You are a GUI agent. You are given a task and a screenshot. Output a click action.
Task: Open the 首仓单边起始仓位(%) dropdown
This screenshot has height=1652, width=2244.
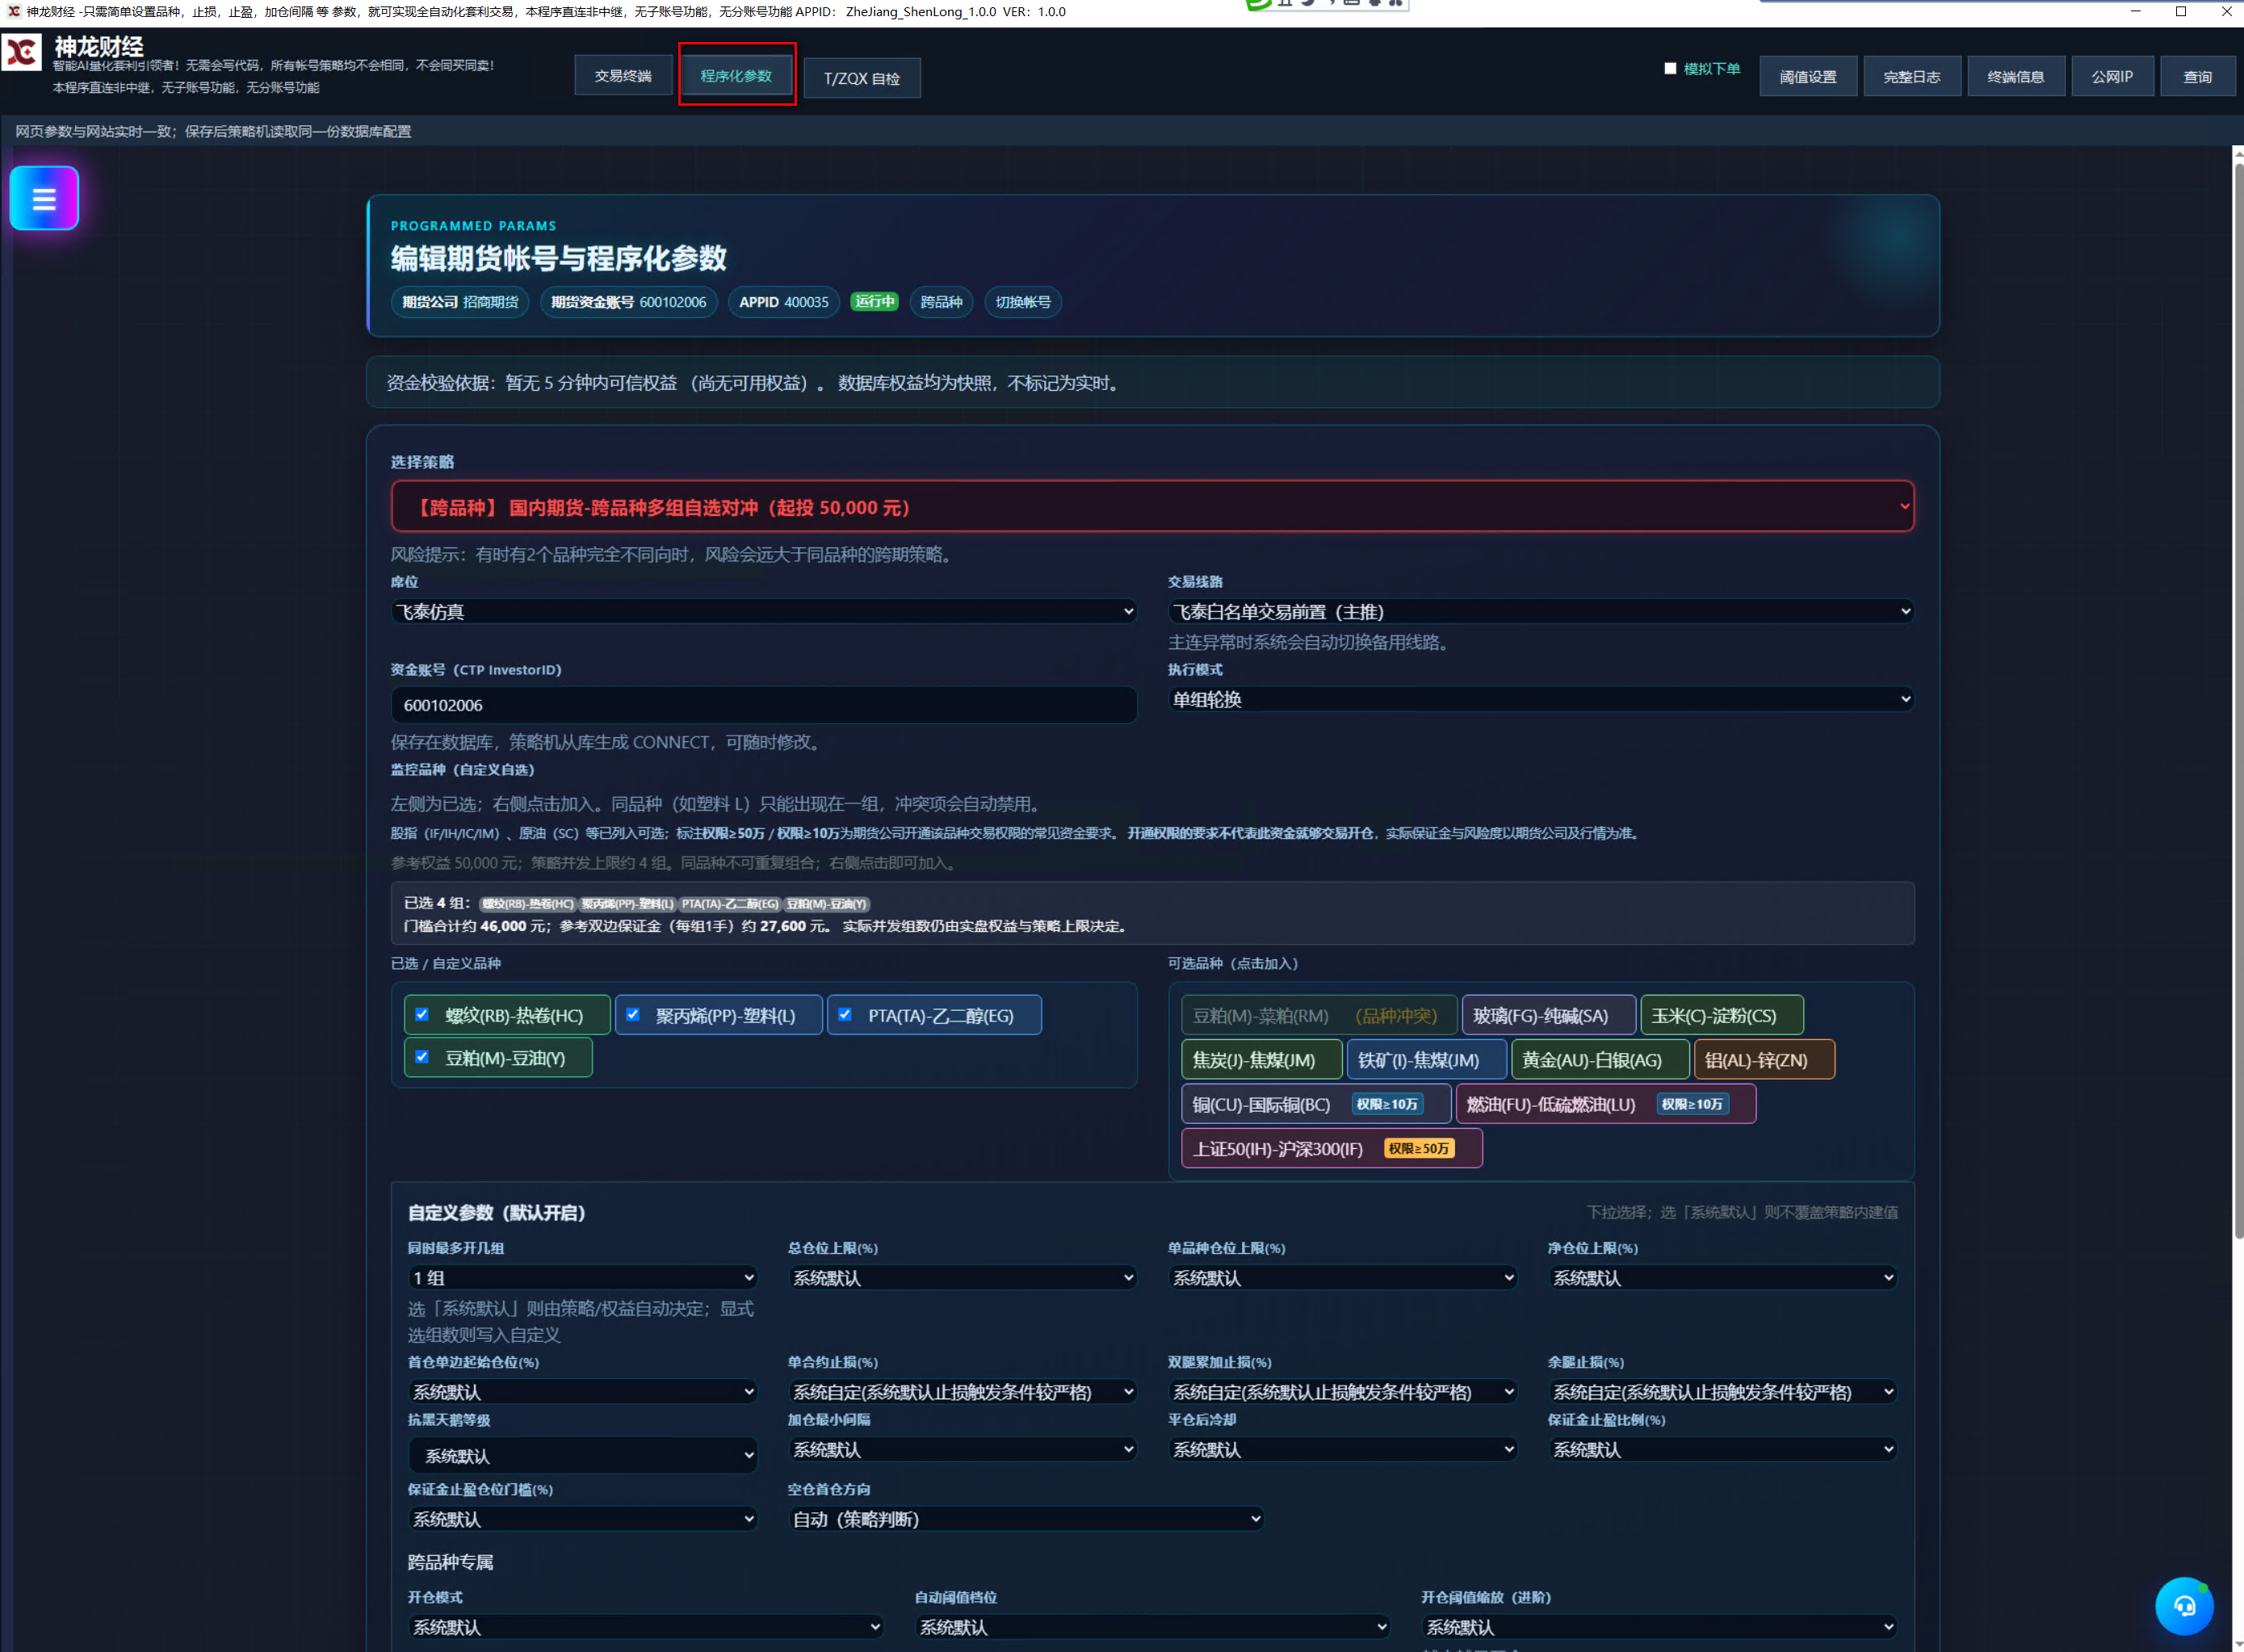582,1392
